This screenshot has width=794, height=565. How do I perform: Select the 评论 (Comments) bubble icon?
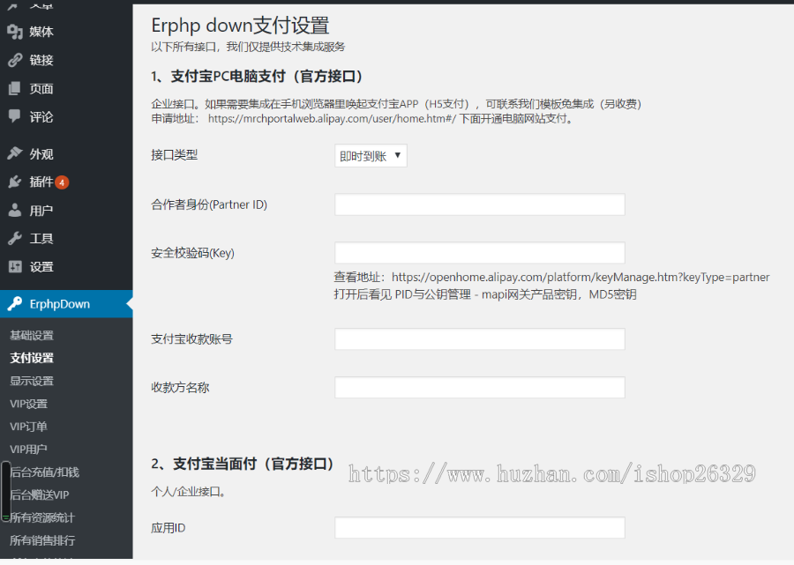(x=12, y=116)
